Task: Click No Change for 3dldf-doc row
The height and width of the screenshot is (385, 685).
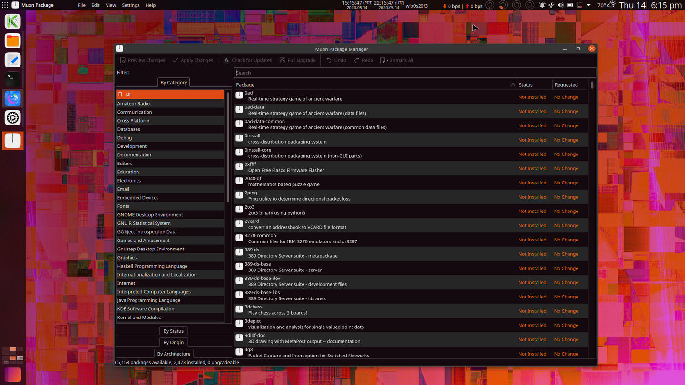Action: tap(566, 339)
